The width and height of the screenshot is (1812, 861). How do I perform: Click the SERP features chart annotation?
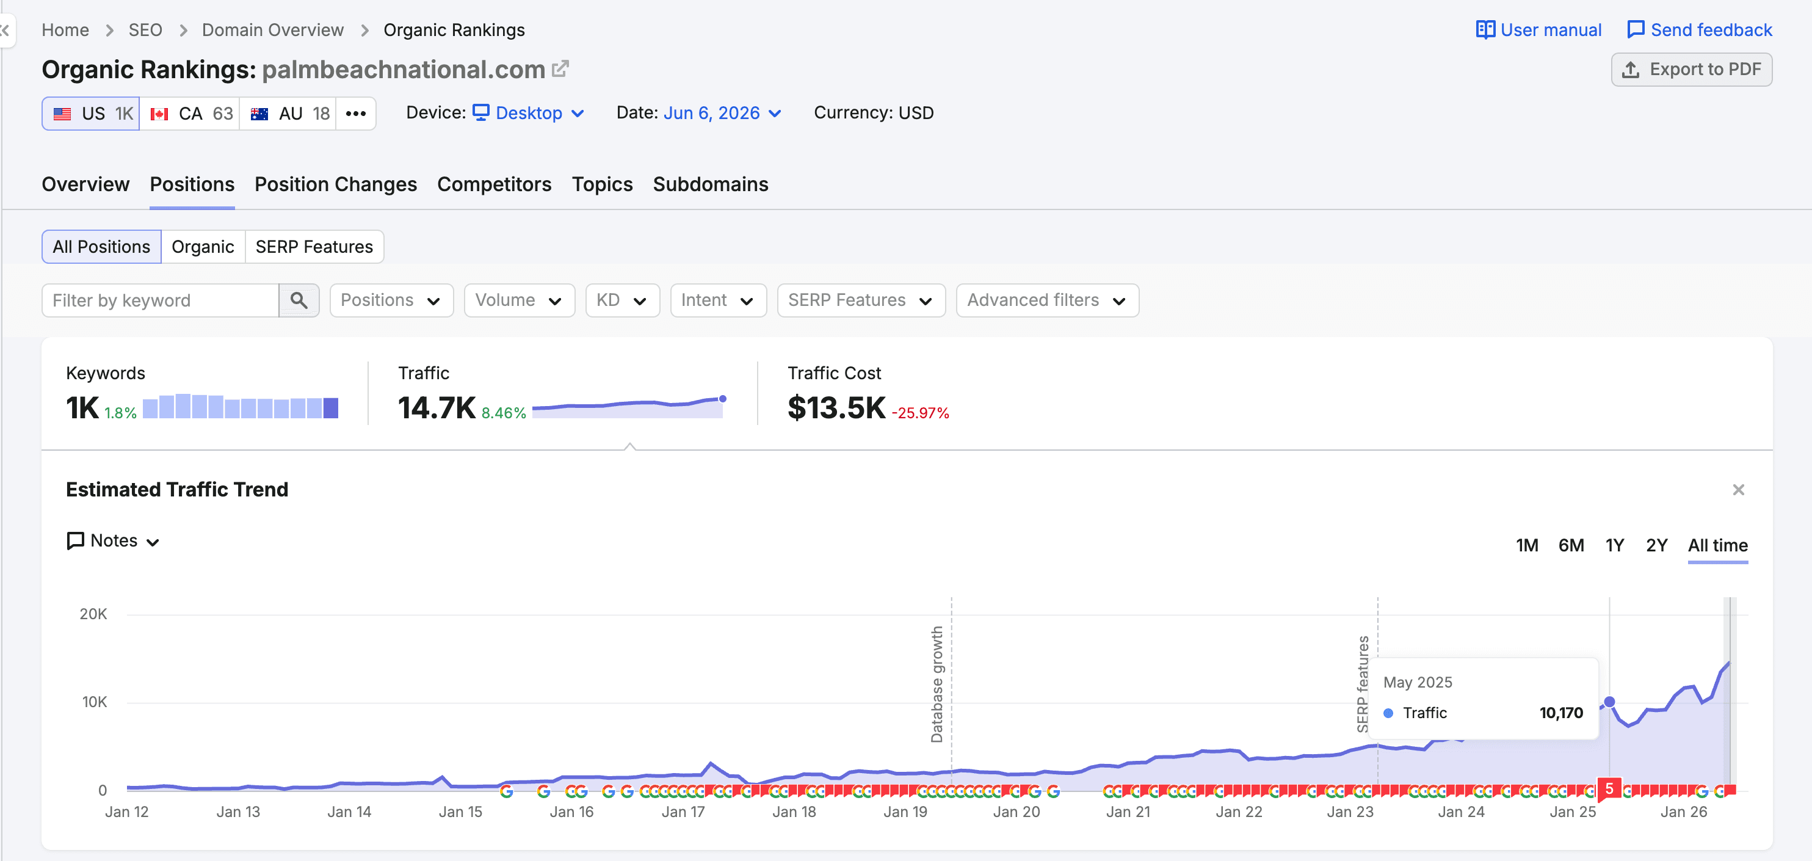(1363, 684)
